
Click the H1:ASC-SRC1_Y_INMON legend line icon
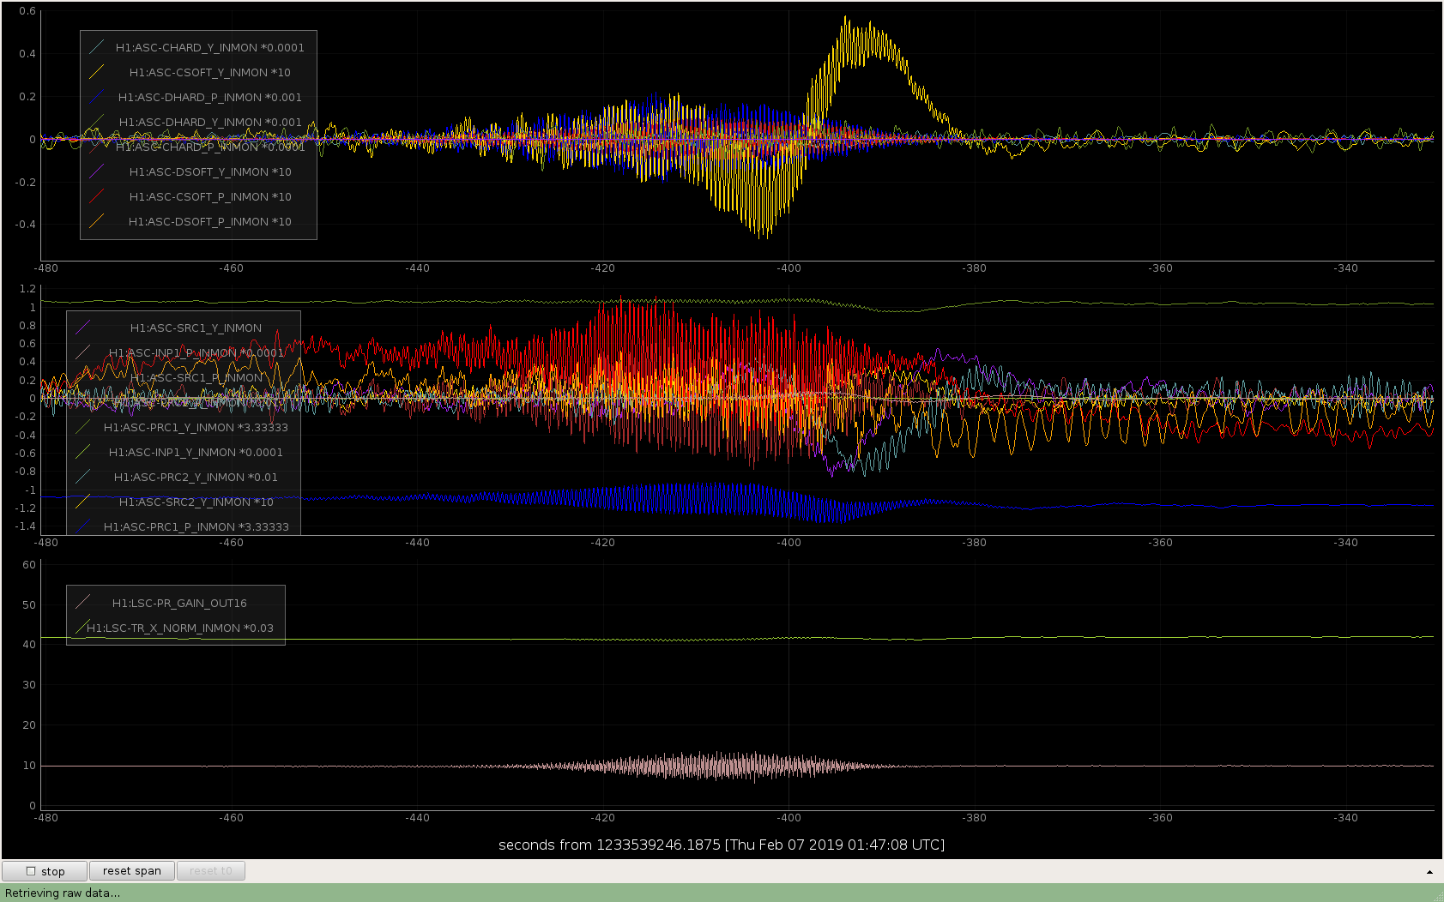tap(83, 328)
